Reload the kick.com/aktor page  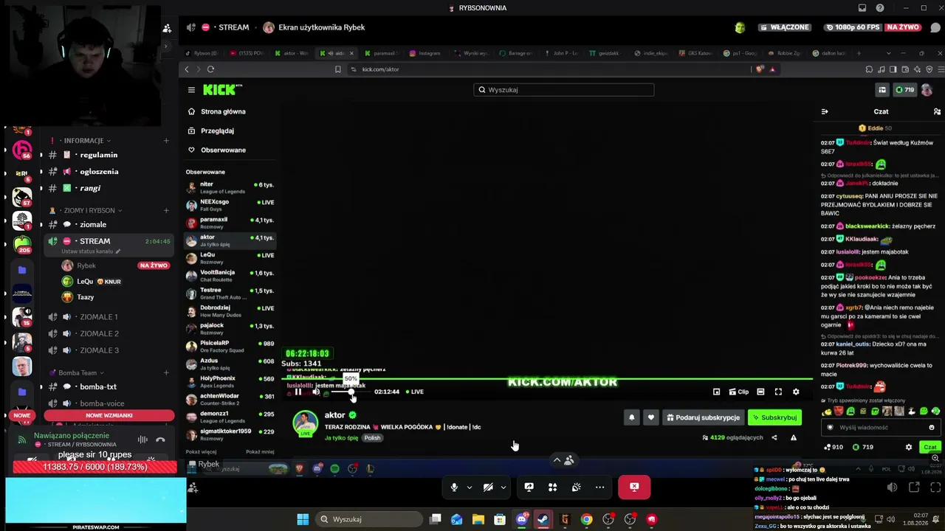click(210, 69)
